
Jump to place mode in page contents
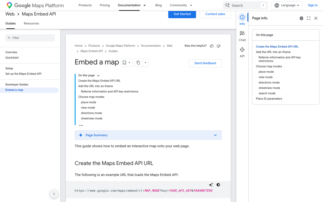88,102
